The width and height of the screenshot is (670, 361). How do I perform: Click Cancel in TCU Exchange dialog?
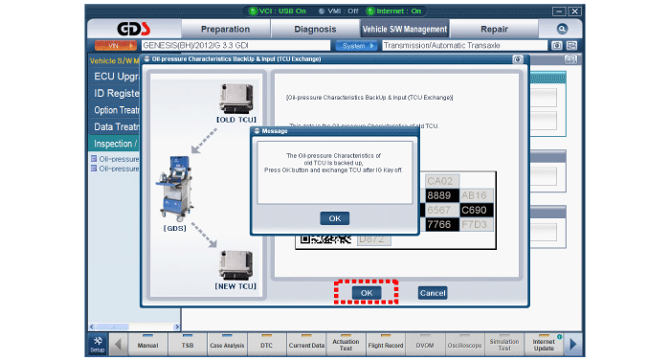click(433, 293)
